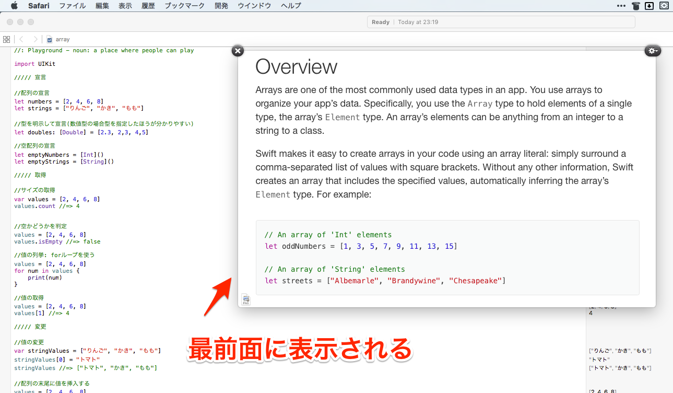Click the 'let numbers = [2, 4, 6, 8]' line
The height and width of the screenshot is (393, 673).
tap(58, 101)
